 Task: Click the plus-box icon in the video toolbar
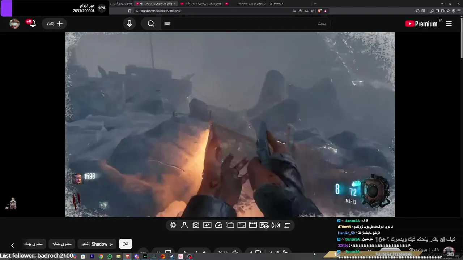207,225
